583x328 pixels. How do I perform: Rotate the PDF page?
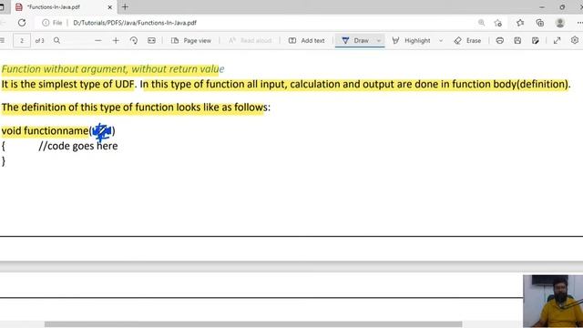point(134,40)
